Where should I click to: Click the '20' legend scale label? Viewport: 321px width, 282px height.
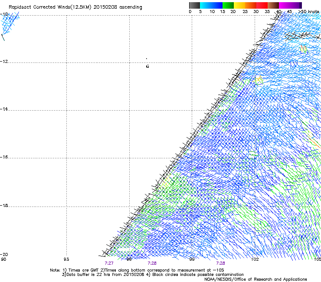[x=233, y=12]
